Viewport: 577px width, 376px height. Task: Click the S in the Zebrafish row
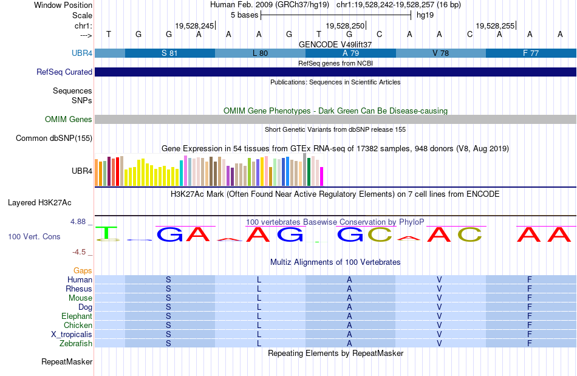[x=168, y=343]
